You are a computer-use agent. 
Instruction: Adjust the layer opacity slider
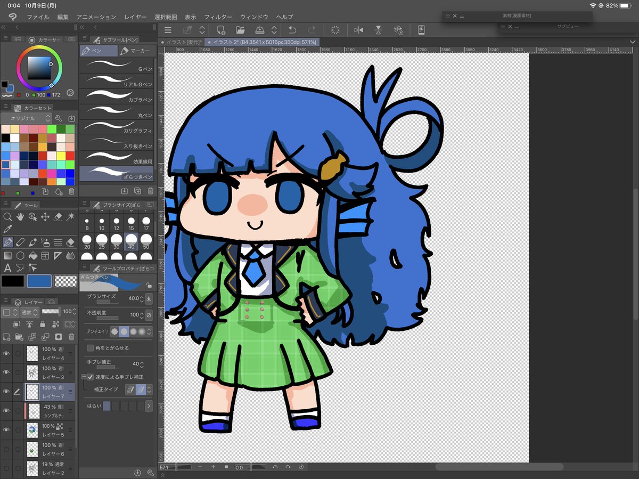pyautogui.click(x=51, y=311)
